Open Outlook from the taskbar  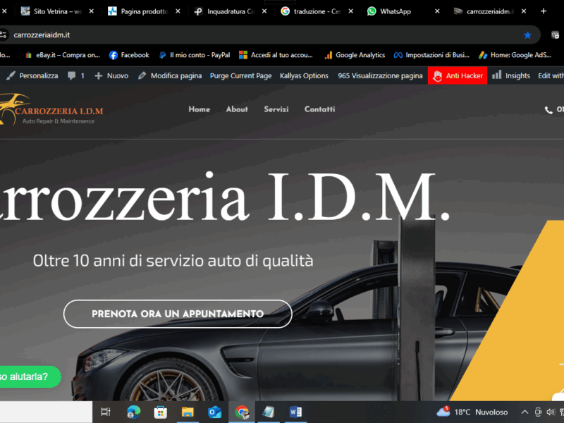(214, 412)
